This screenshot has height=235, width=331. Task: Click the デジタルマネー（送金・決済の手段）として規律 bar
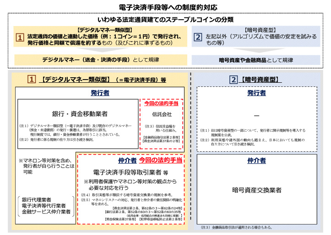pos(101,60)
